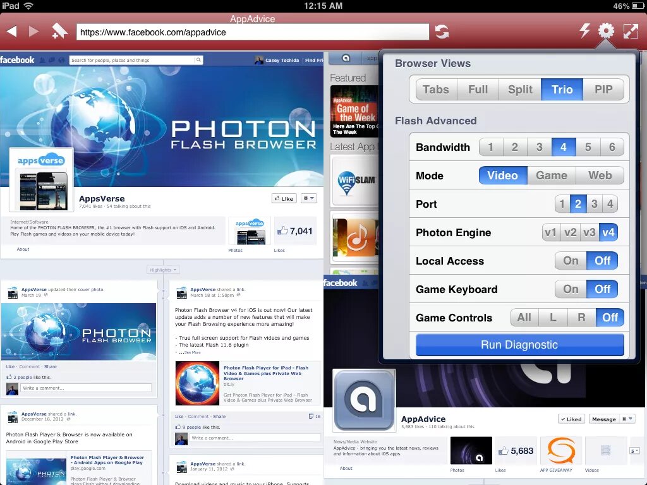This screenshot has width=647, height=485.
Task: Click the Message button on AppAdvice
Action: [x=603, y=419]
